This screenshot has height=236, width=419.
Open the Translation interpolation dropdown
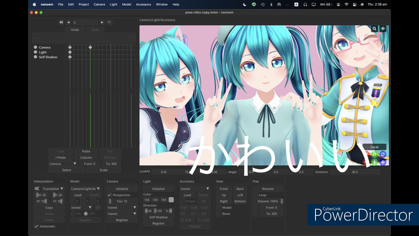53,189
